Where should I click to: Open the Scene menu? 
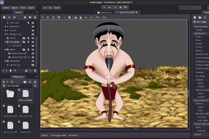pos(6,8)
